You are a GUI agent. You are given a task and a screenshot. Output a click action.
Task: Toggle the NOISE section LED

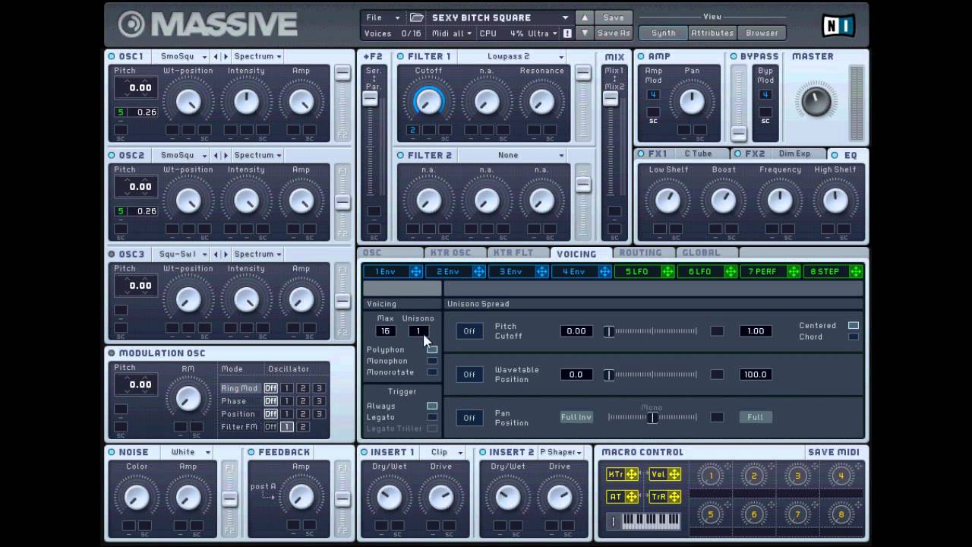coord(112,452)
